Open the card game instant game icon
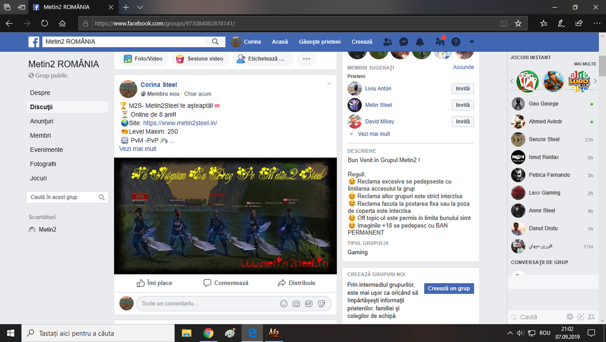 527,81
